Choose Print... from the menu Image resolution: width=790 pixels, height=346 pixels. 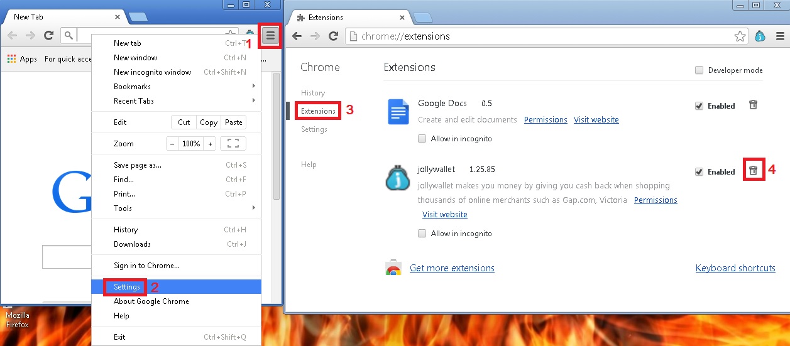[x=176, y=194]
